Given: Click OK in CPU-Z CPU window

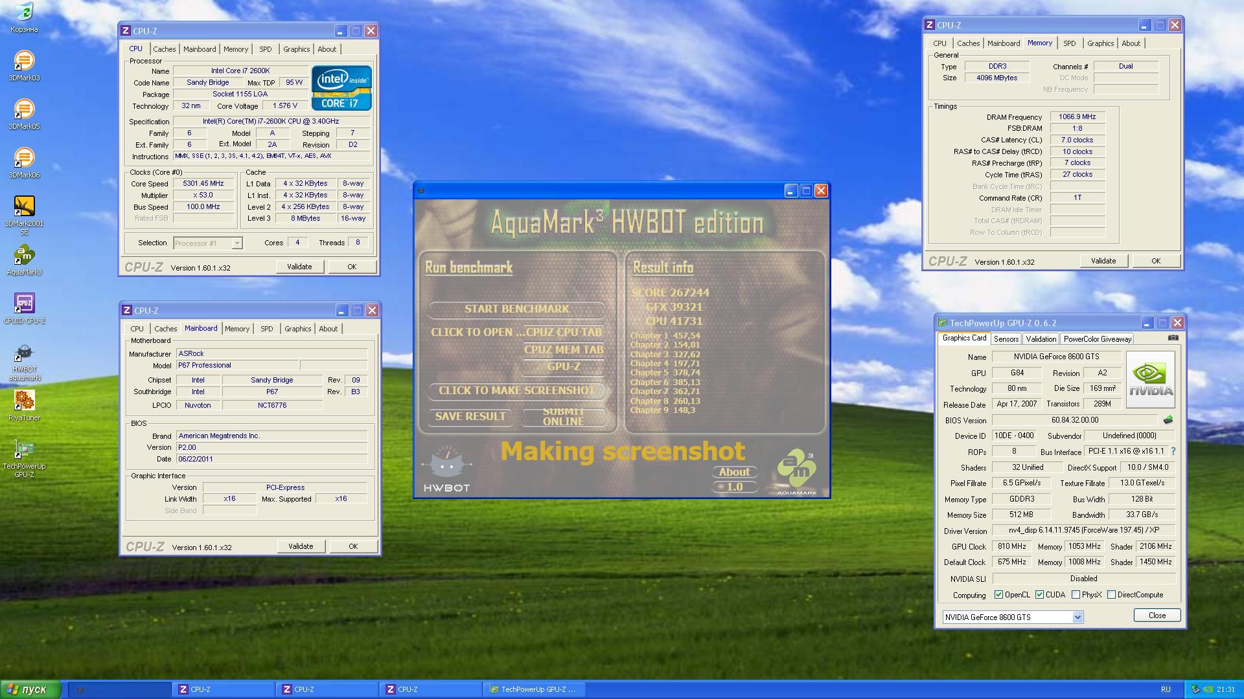Looking at the screenshot, I should (x=352, y=267).
